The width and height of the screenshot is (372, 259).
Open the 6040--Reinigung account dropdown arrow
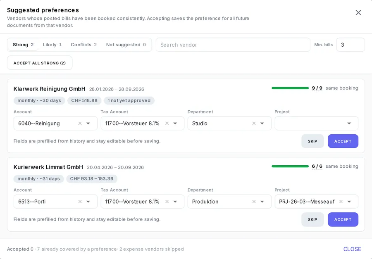88,124
